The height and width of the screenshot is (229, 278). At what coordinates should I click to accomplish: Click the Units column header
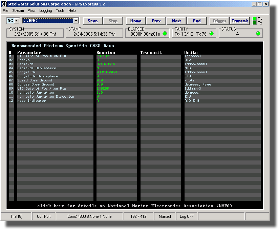191,53
